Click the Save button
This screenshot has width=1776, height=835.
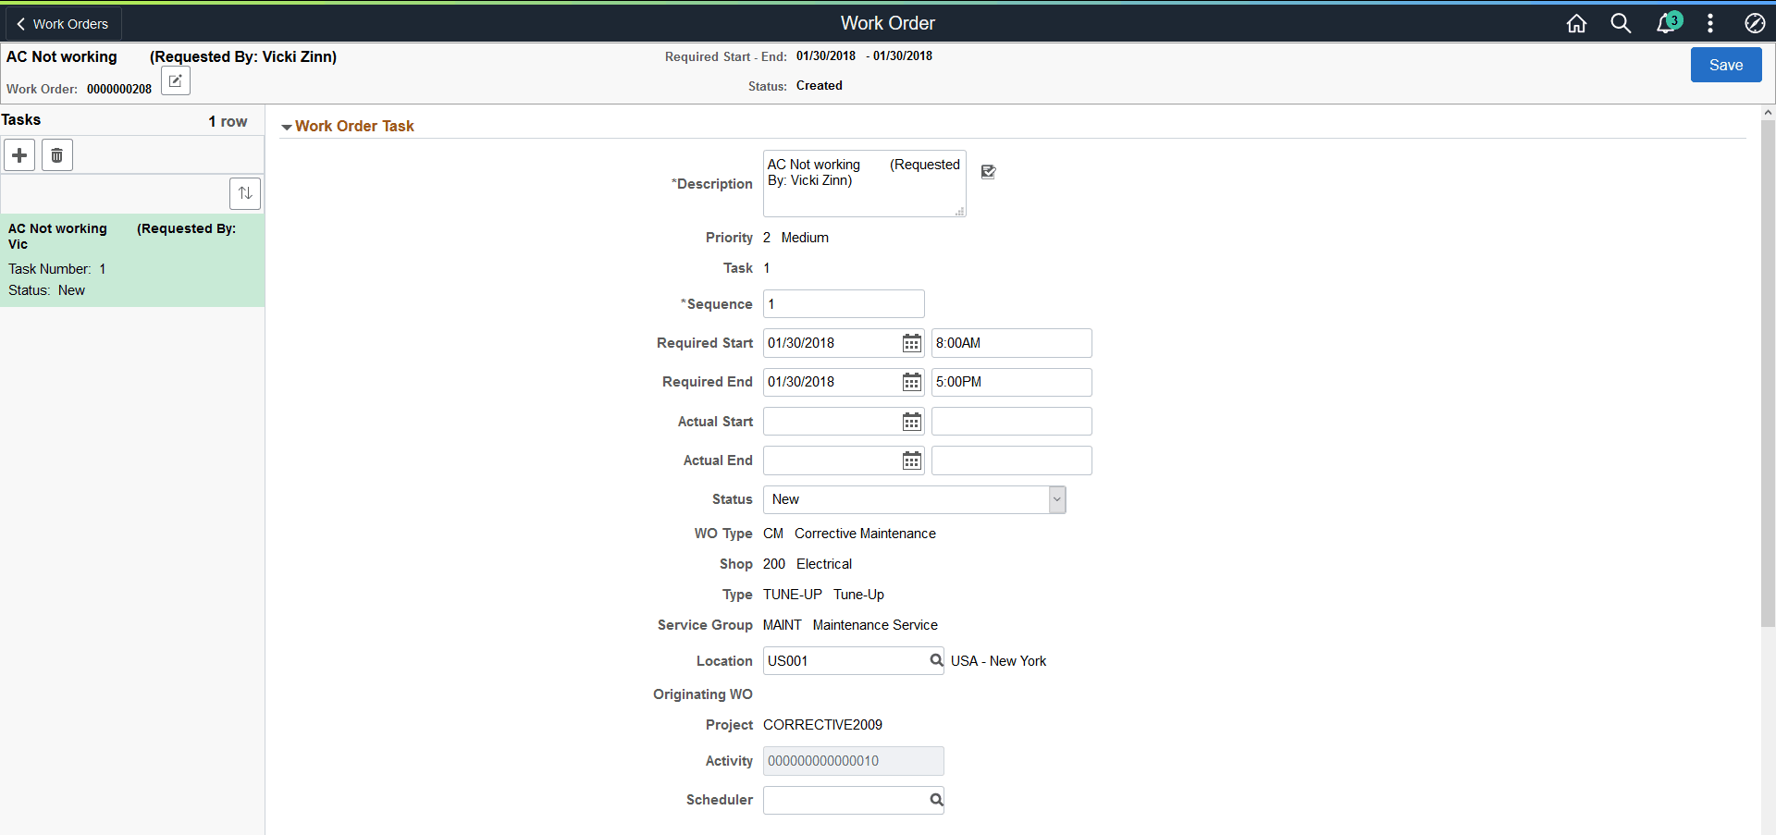[x=1726, y=65]
